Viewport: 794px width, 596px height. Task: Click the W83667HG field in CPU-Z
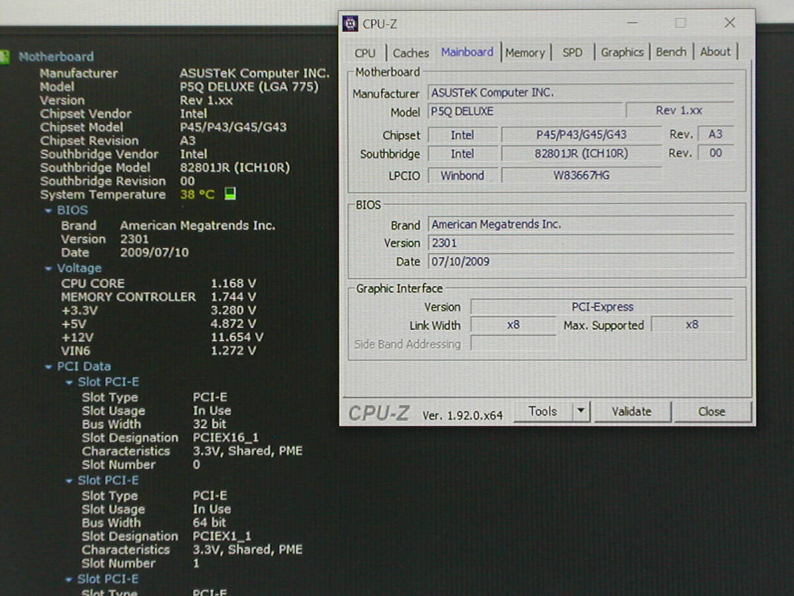[581, 175]
